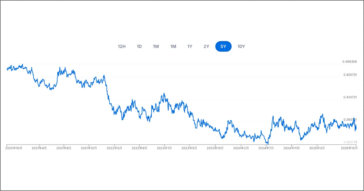The height and width of the screenshot is (191, 364).
Task: Show the 1M chart range
Action: click(x=173, y=46)
